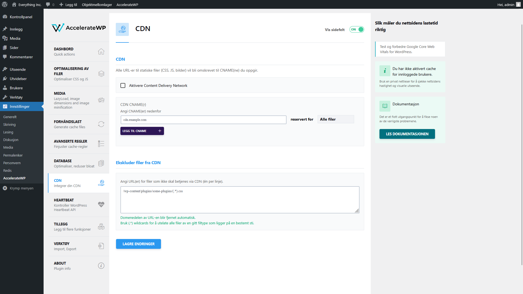Click the Tillegg cubes icon

[101, 226]
